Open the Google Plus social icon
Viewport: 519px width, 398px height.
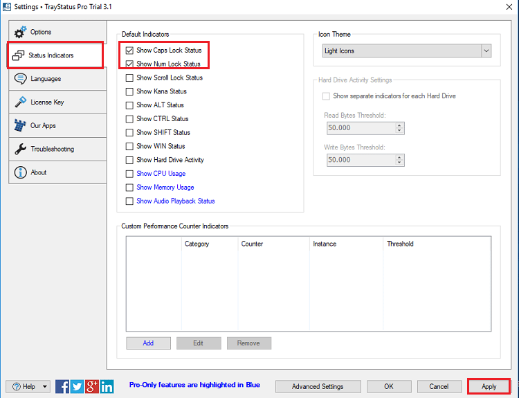91,386
